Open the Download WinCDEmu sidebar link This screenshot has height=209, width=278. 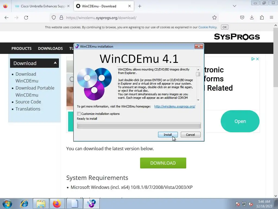pyautogui.click(x=27, y=77)
